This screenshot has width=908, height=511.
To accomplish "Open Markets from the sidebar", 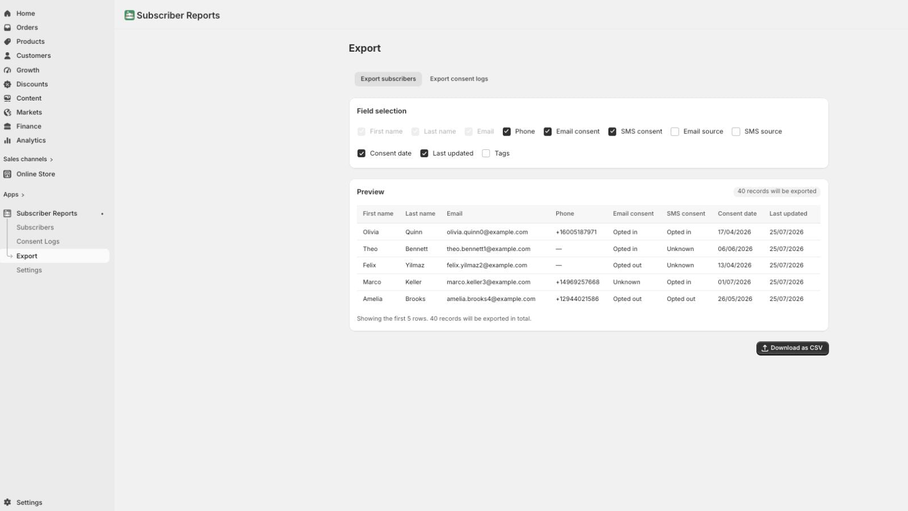I will coord(29,112).
